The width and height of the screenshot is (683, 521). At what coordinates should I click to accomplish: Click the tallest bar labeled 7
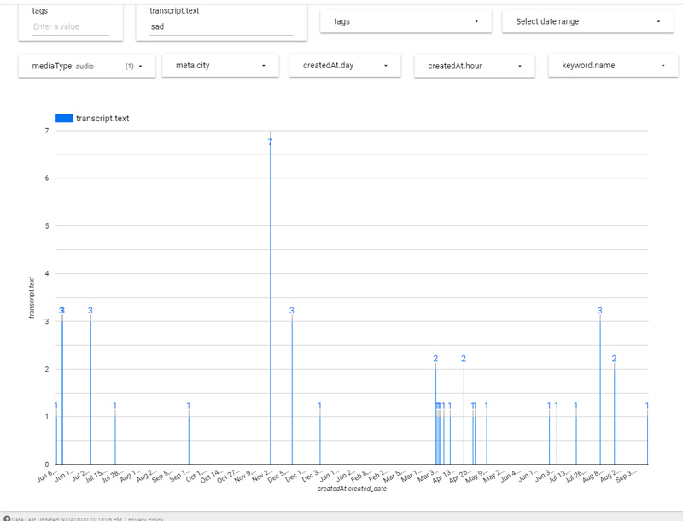(x=271, y=299)
